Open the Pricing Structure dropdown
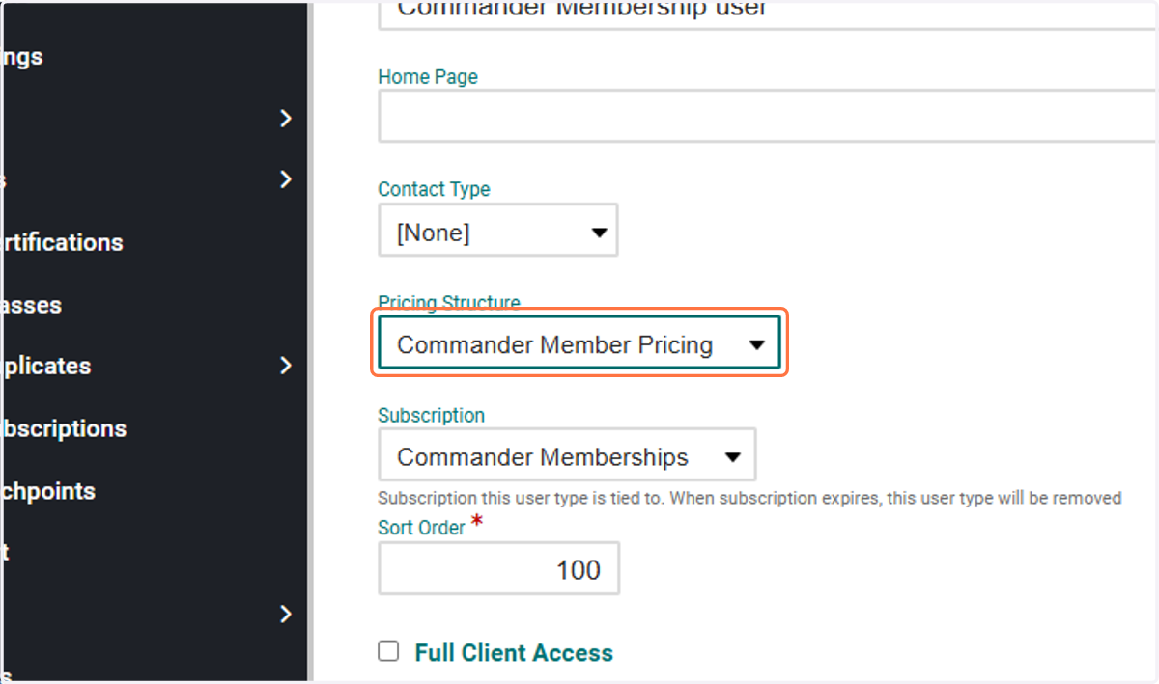The height and width of the screenshot is (684, 1159). pyautogui.click(x=579, y=343)
